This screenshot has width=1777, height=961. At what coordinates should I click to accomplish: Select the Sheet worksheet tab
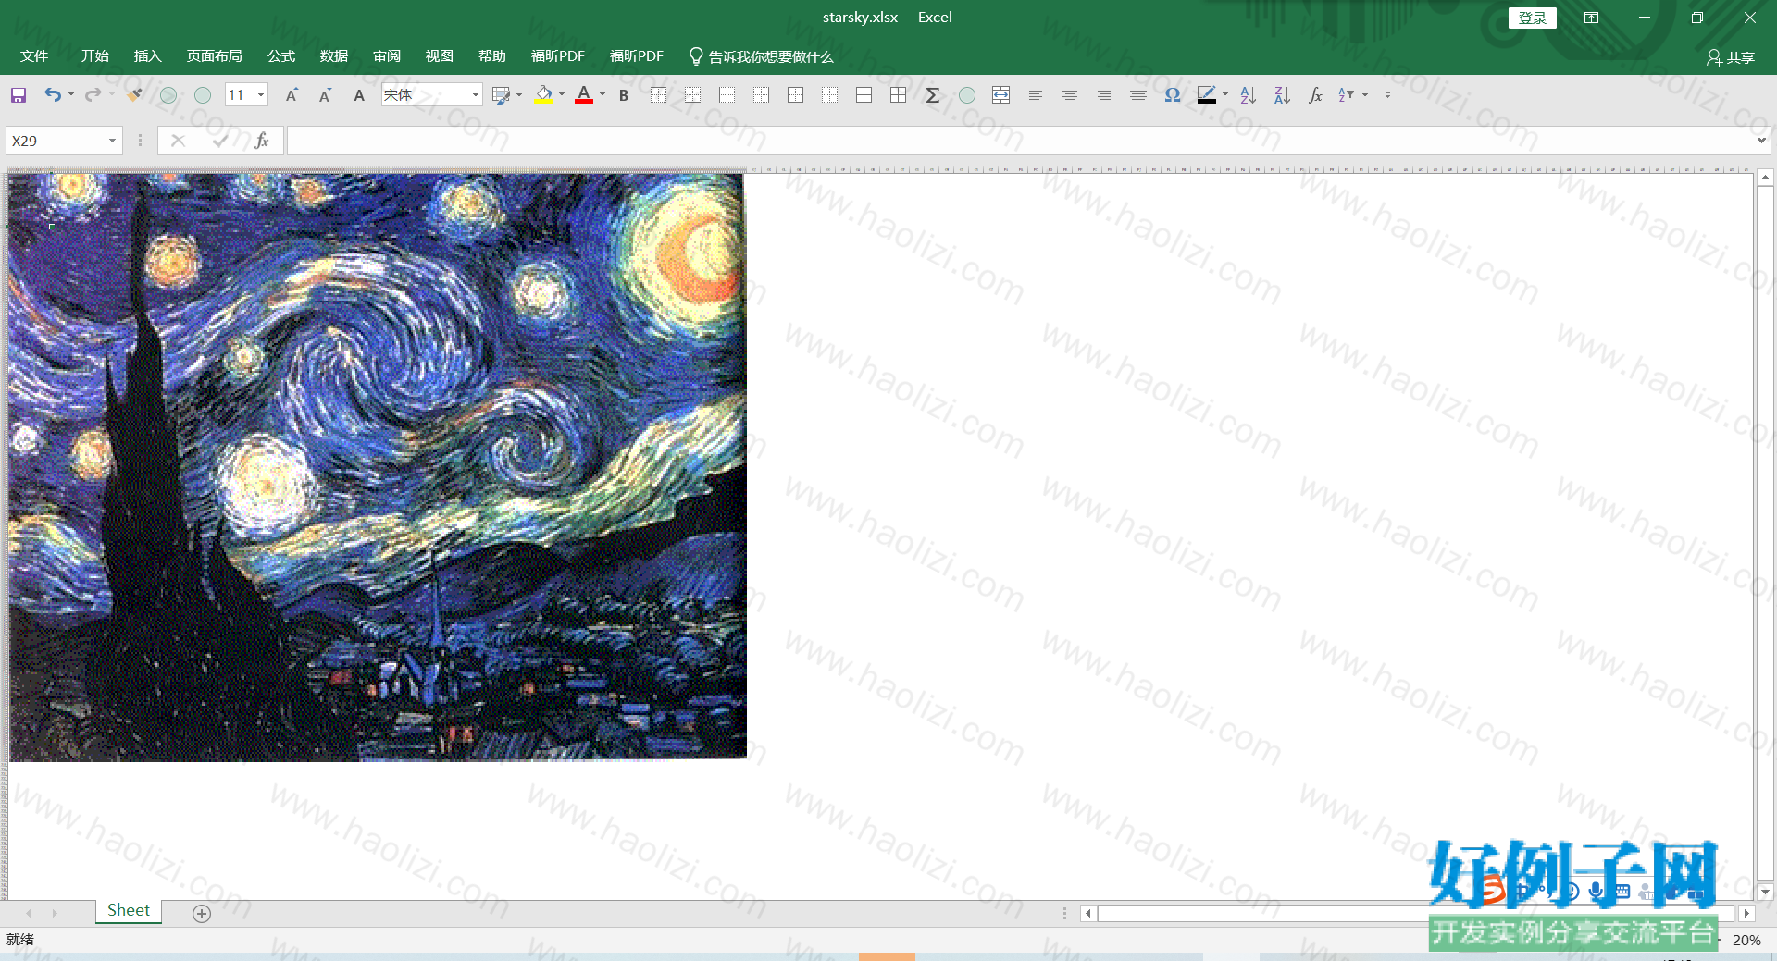129,911
